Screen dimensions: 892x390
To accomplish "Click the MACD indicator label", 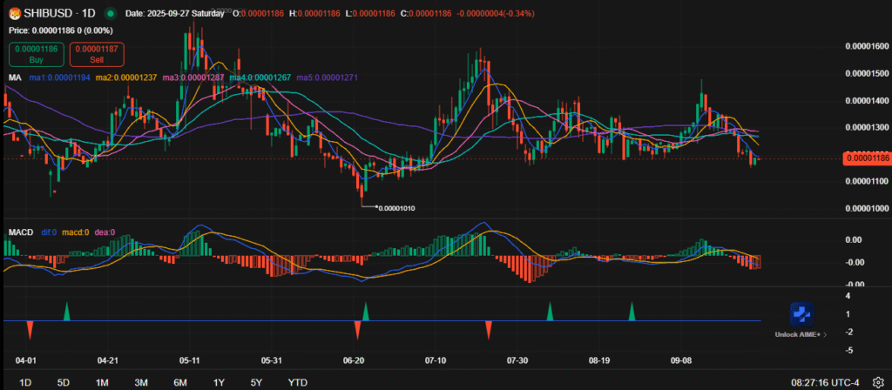I will (x=21, y=232).
